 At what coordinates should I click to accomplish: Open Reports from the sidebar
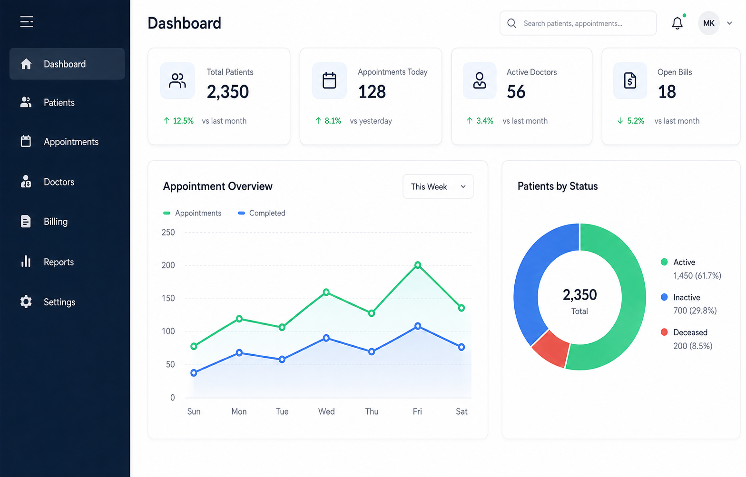[x=67, y=262]
